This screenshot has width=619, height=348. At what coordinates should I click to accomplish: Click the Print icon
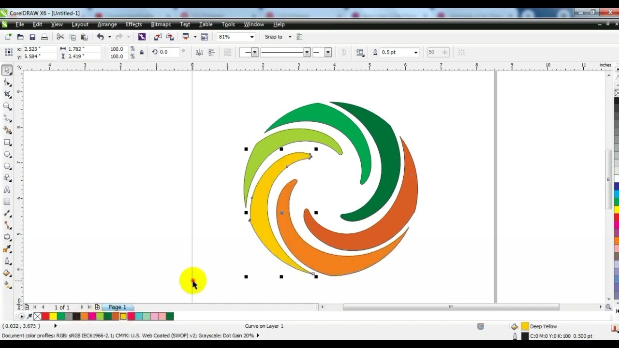pos(44,37)
